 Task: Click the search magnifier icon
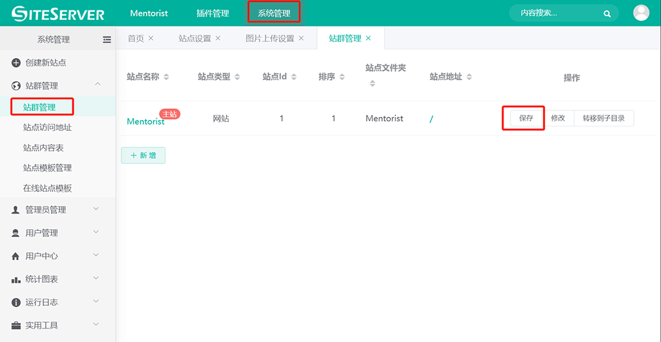(x=607, y=14)
